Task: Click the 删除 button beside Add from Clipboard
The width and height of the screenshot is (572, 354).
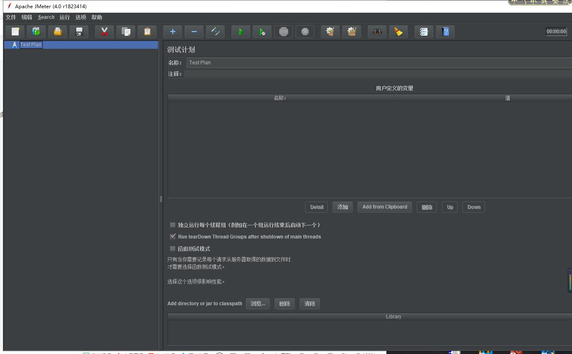Action: coord(427,207)
